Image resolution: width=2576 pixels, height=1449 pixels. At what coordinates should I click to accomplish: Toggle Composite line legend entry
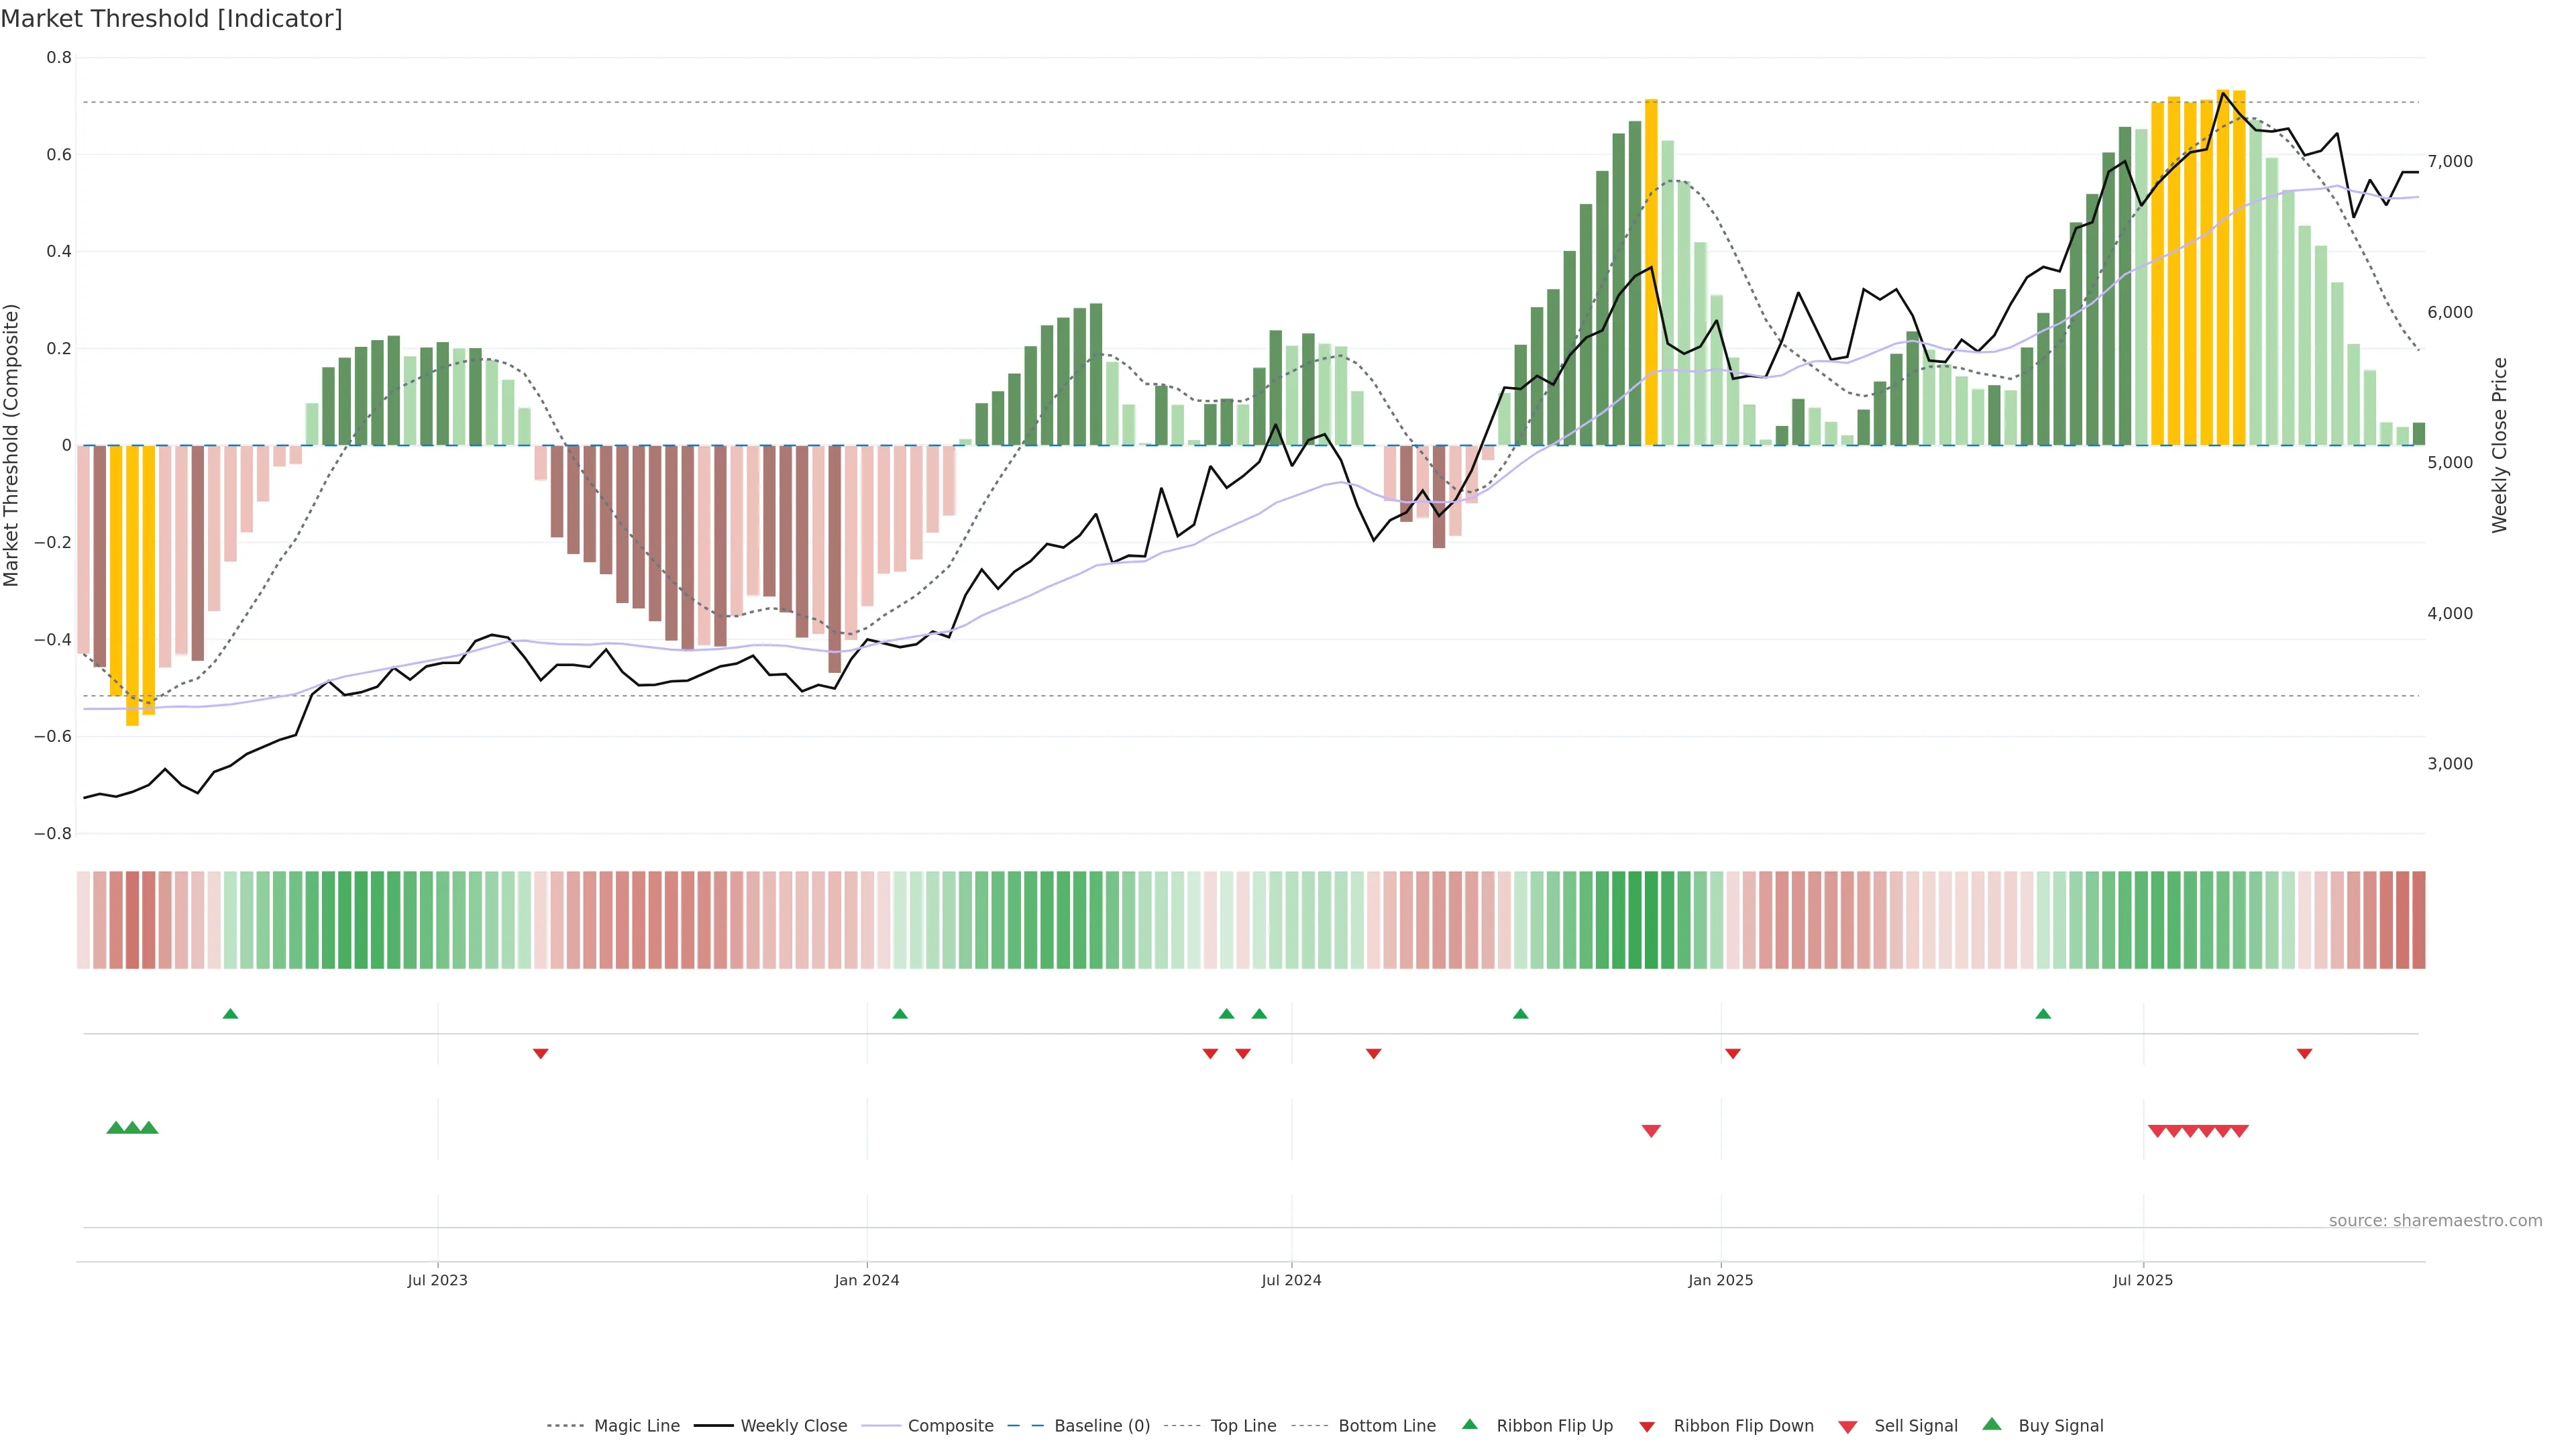point(950,1426)
